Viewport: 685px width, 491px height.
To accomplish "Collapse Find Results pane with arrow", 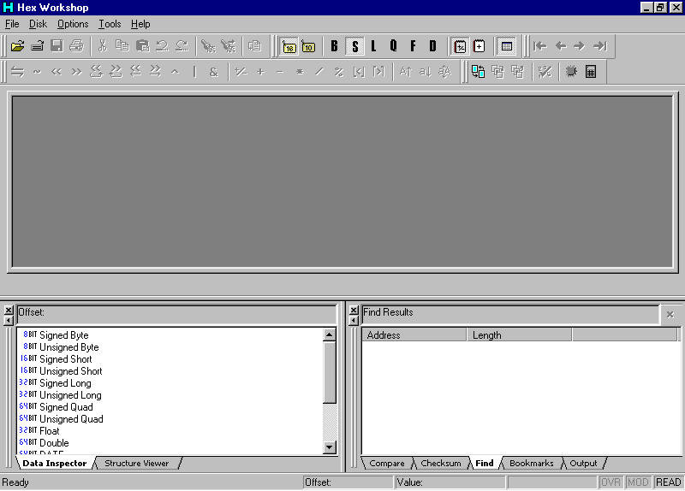I will click(x=354, y=321).
